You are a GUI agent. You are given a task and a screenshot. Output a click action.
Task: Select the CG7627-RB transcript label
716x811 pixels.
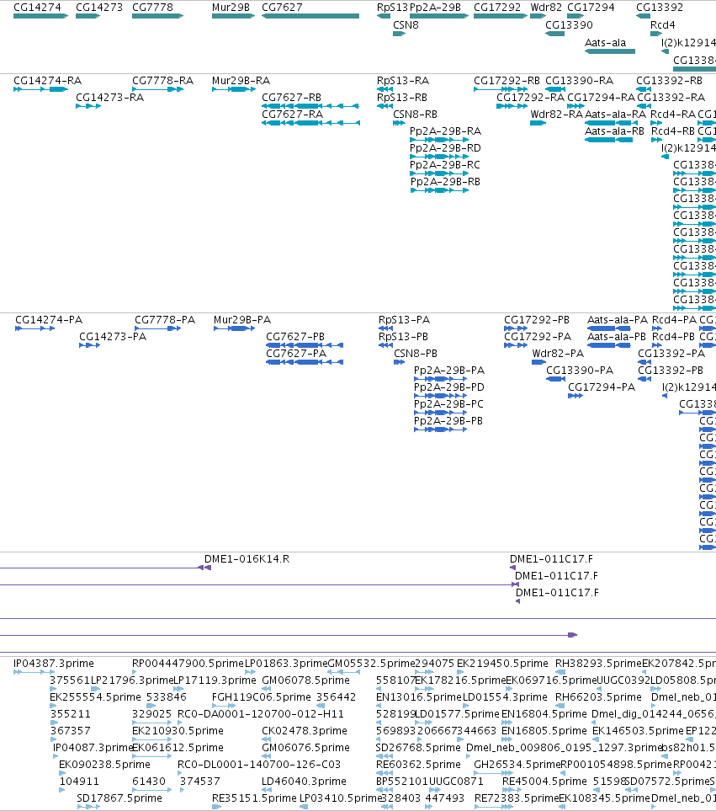291,97
